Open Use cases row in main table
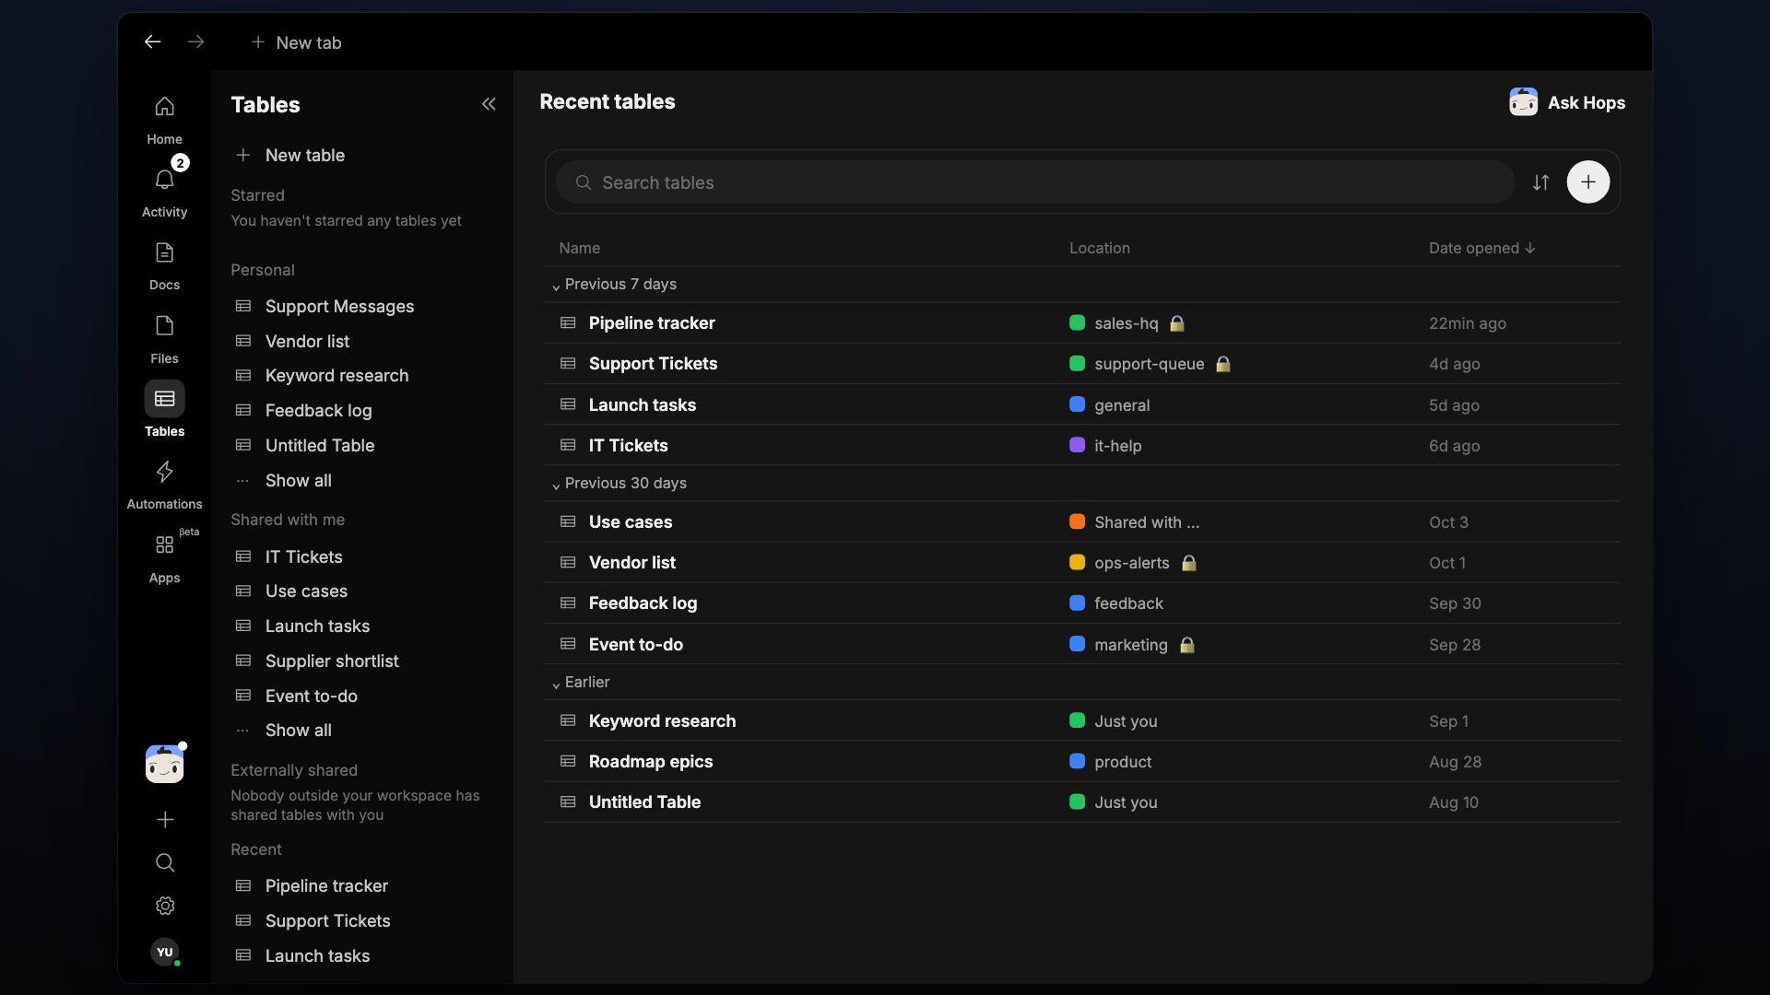The height and width of the screenshot is (995, 1770). click(x=1081, y=521)
